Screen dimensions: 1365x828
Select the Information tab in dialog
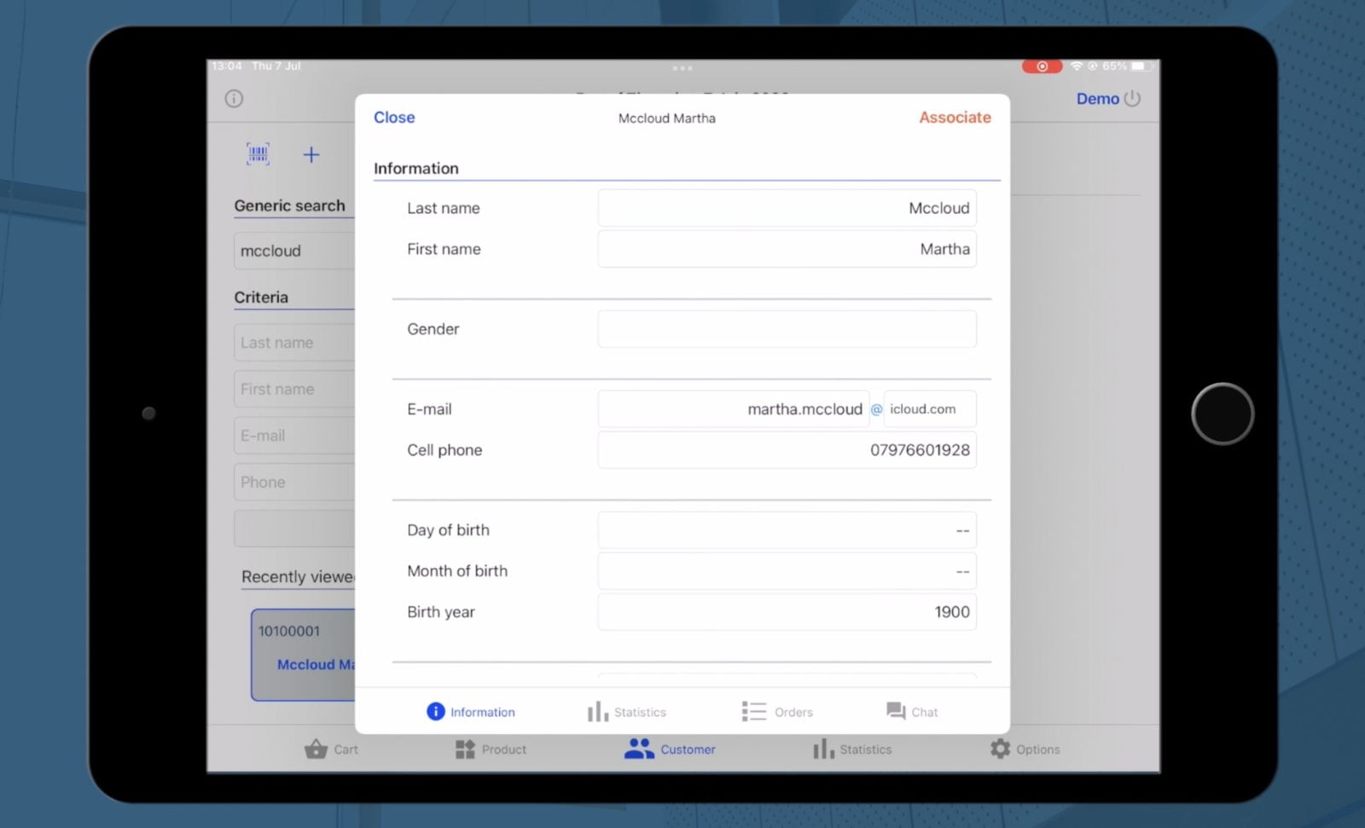pyautogui.click(x=471, y=711)
